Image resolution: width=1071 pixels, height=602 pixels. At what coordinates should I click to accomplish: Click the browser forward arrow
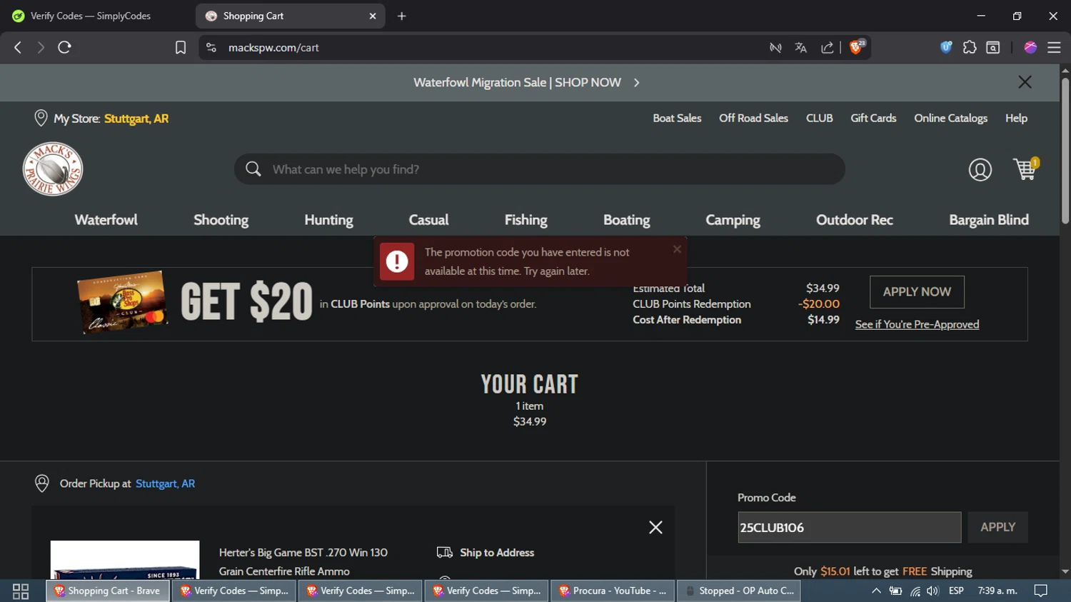coord(41,47)
